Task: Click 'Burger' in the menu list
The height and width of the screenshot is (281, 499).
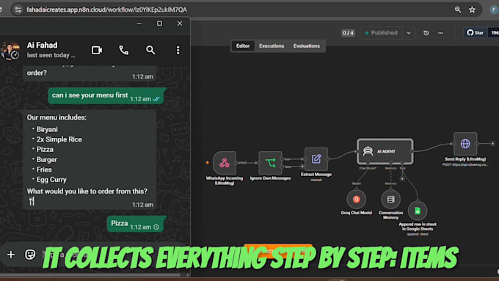Action: pos(47,159)
